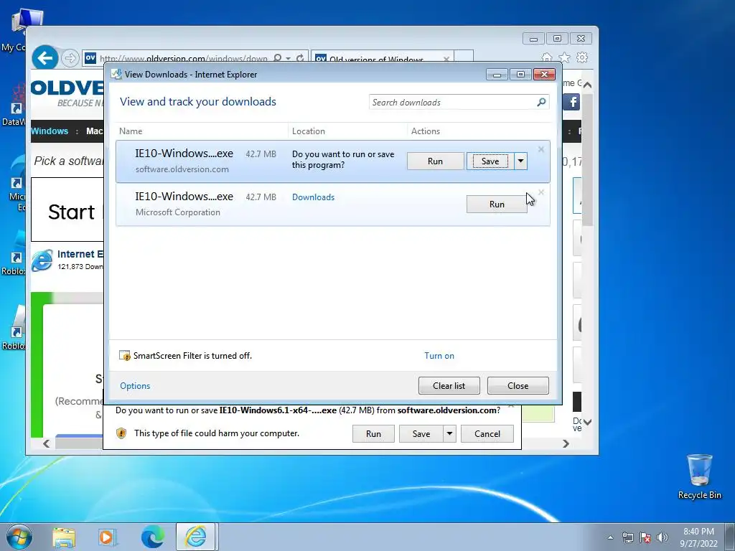The height and width of the screenshot is (551, 735).
Task: Click the SmartScreen Filter shield icon
Action: (x=125, y=356)
